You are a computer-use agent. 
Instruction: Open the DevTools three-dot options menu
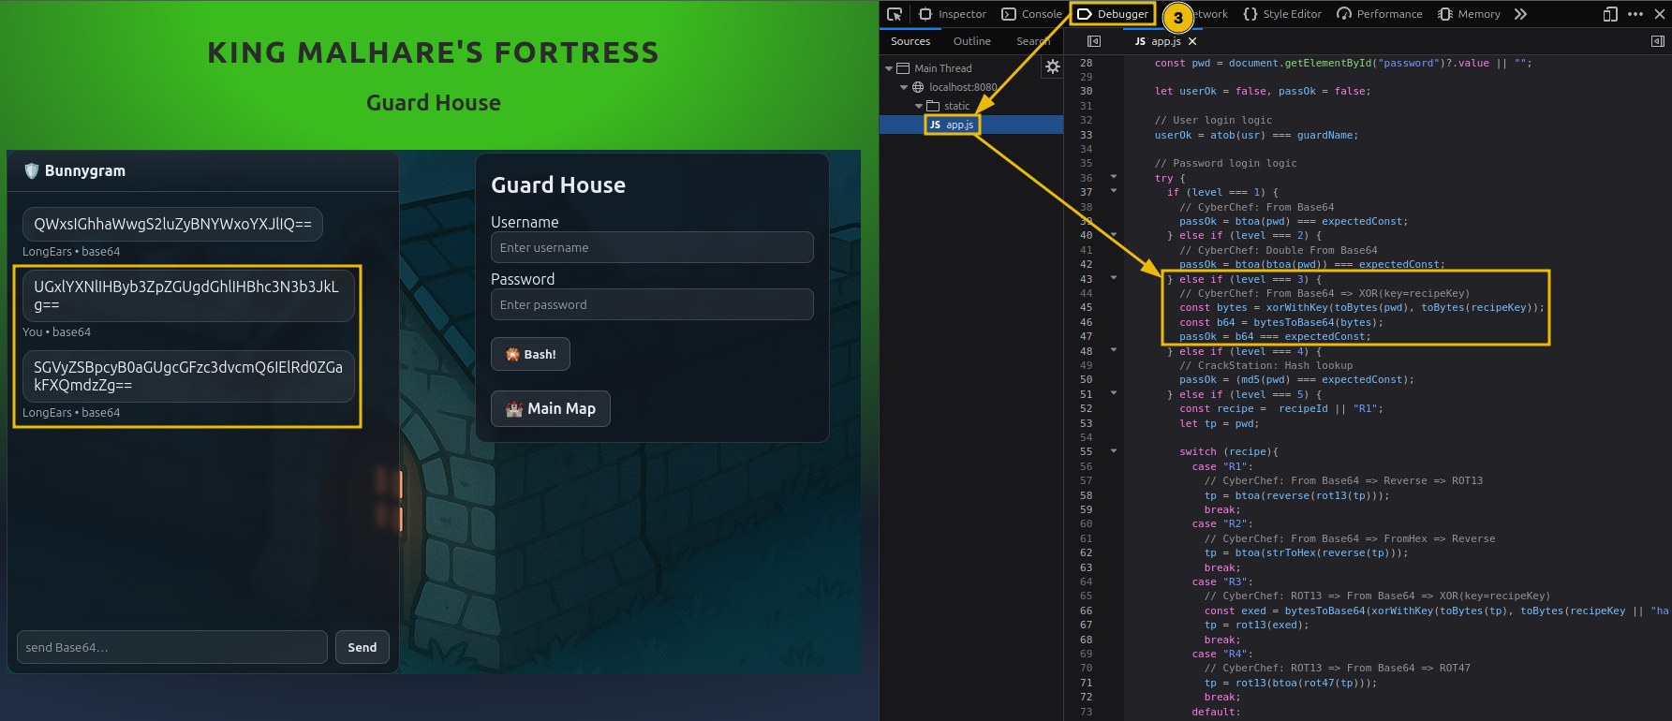pos(1635,14)
